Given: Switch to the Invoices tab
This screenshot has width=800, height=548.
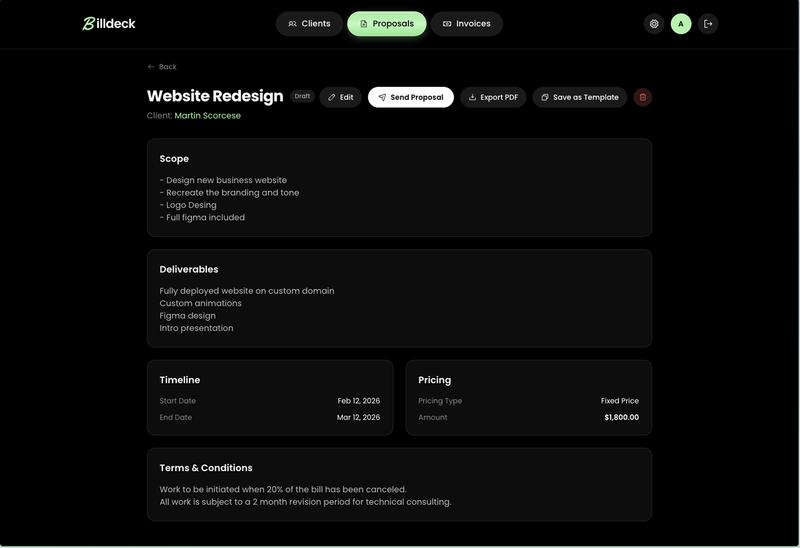Looking at the screenshot, I should [x=466, y=24].
